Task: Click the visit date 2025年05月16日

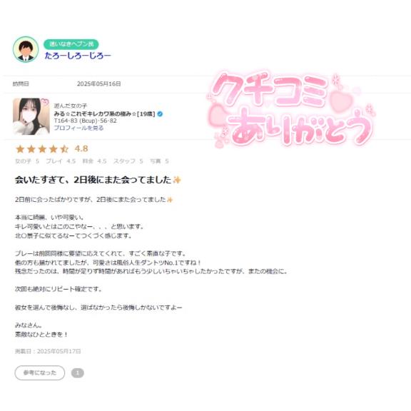Action: [x=98, y=84]
